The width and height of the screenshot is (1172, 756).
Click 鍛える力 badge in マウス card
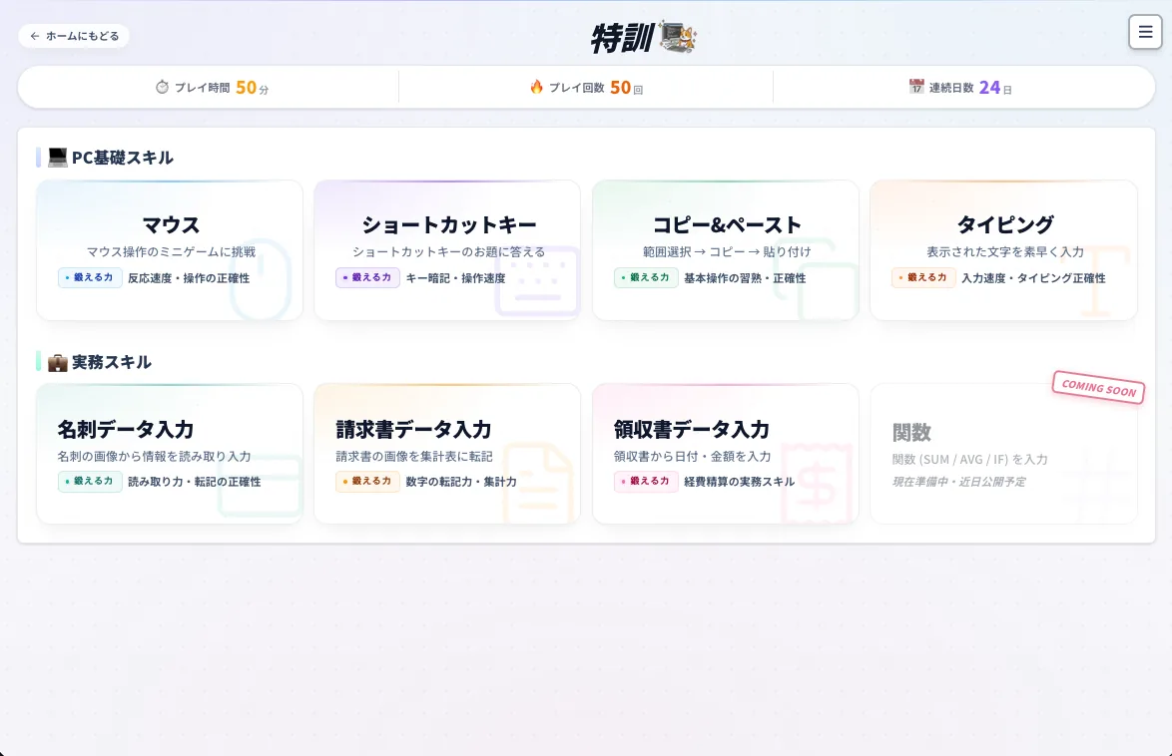point(90,278)
